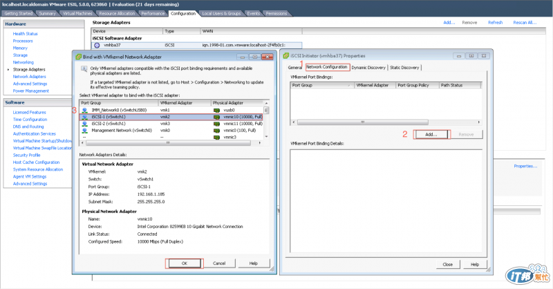
Task: Click the vusb0 physical adapter icon
Action: coord(216,111)
